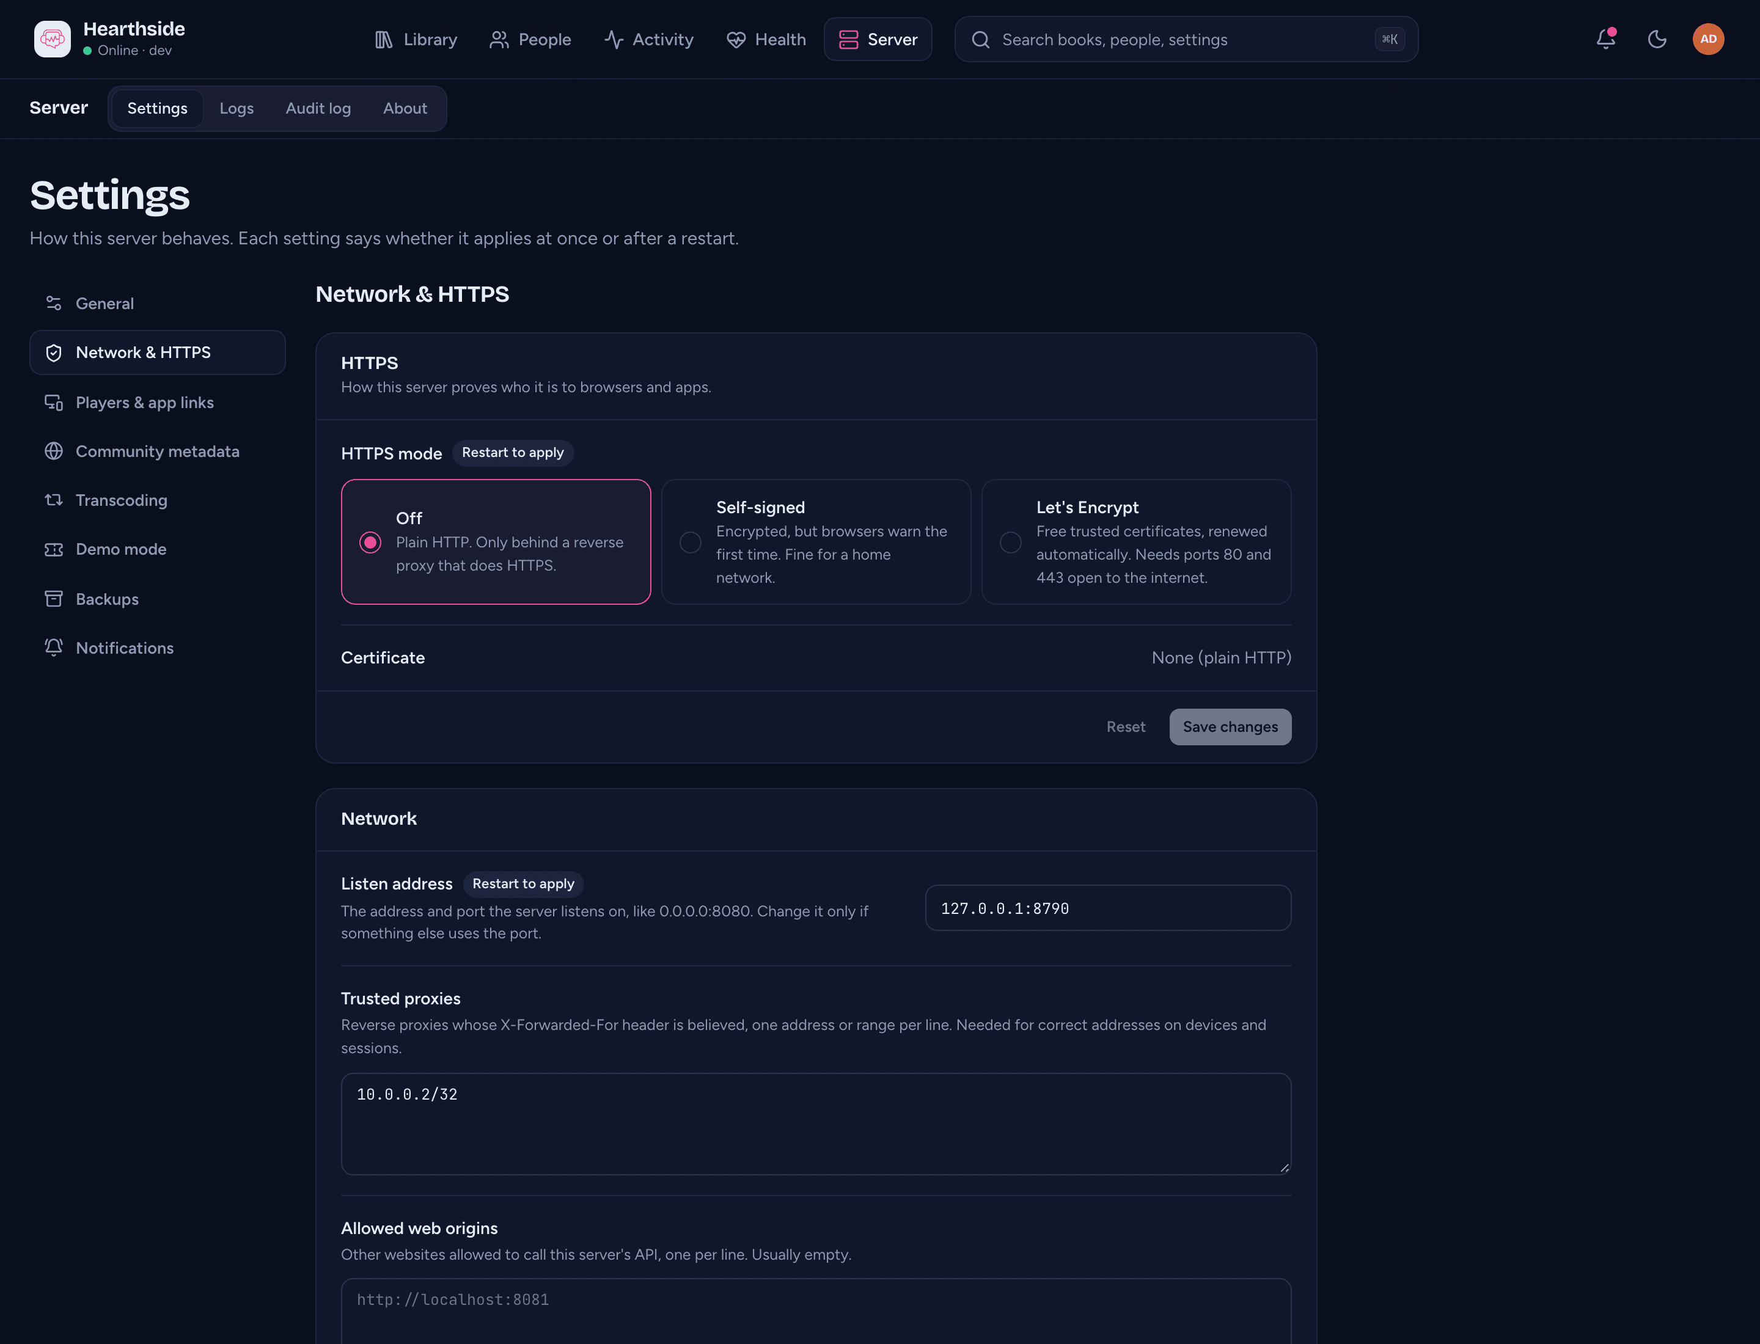Click the Allowed web origins text area
Image resolution: width=1760 pixels, height=1344 pixels.
(x=816, y=1311)
